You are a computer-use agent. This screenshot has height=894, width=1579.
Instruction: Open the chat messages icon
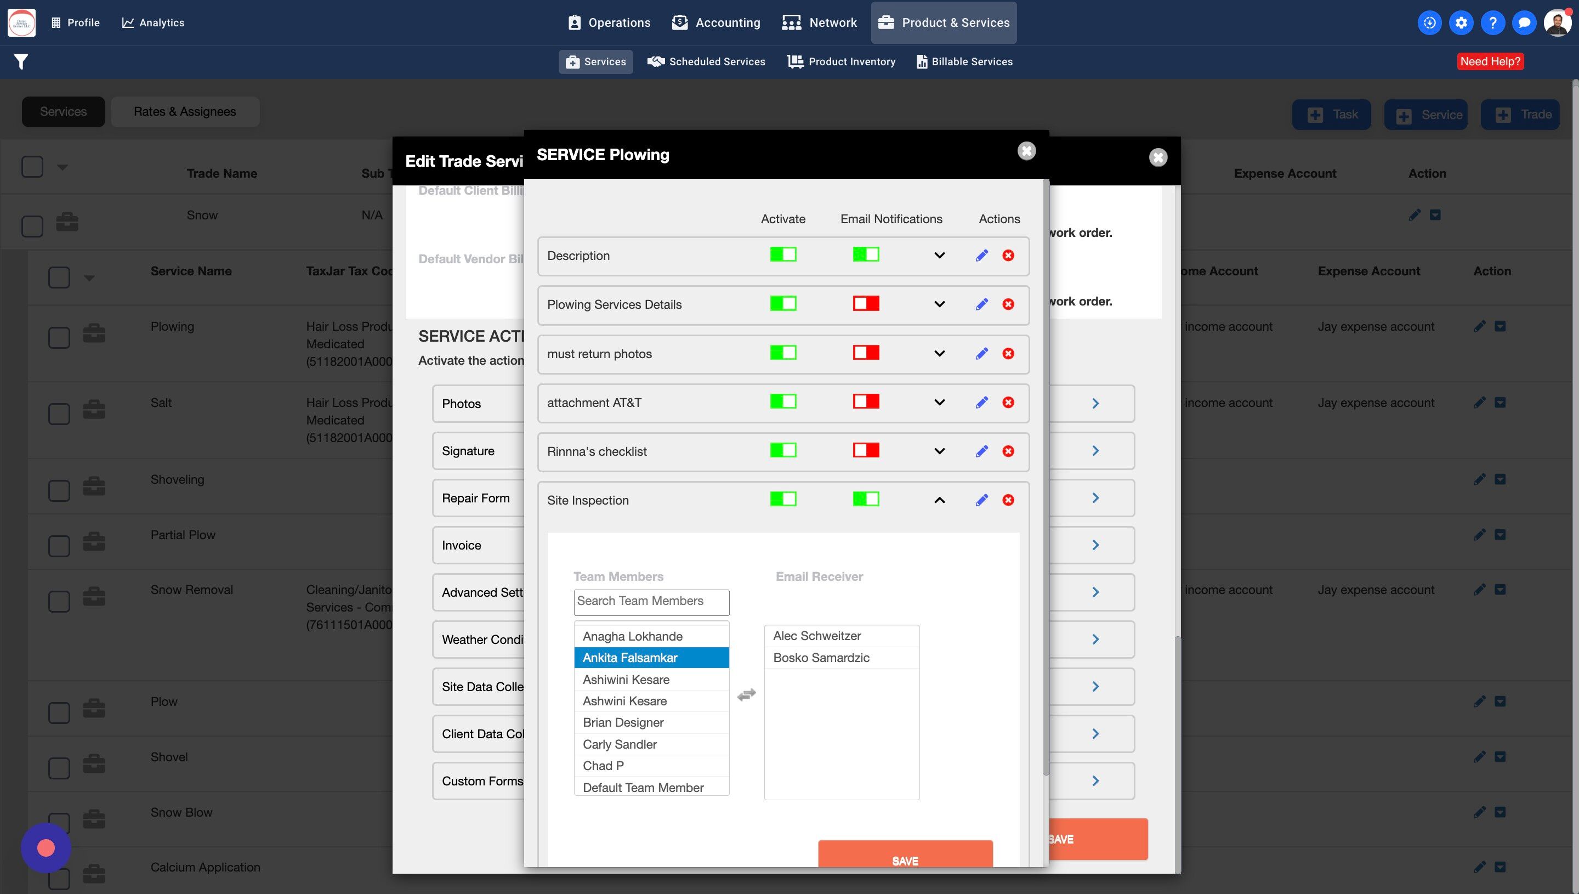point(1524,22)
